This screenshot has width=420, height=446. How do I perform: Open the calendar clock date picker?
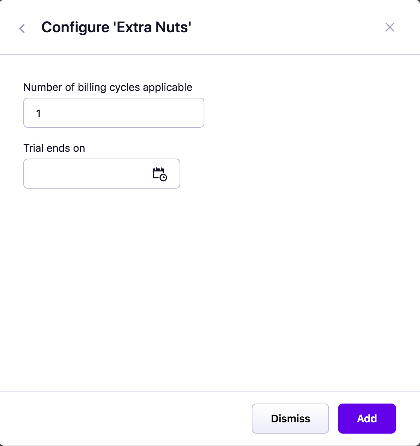click(x=160, y=174)
